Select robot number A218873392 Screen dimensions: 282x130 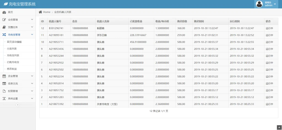tap(56, 104)
